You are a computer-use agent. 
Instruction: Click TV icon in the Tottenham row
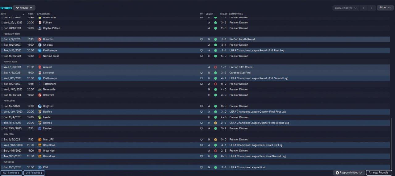point(202,84)
